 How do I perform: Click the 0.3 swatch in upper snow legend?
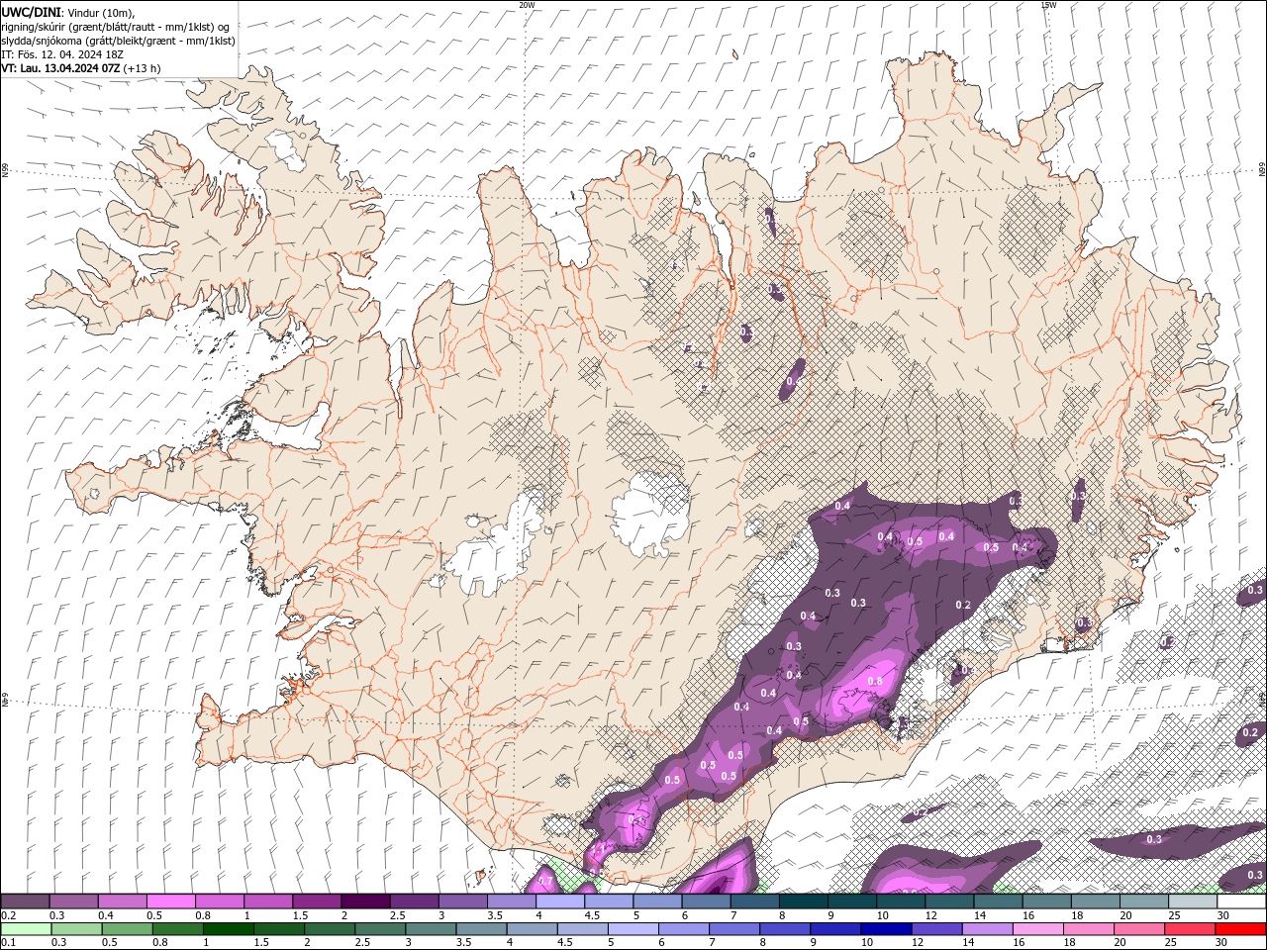tap(73, 902)
